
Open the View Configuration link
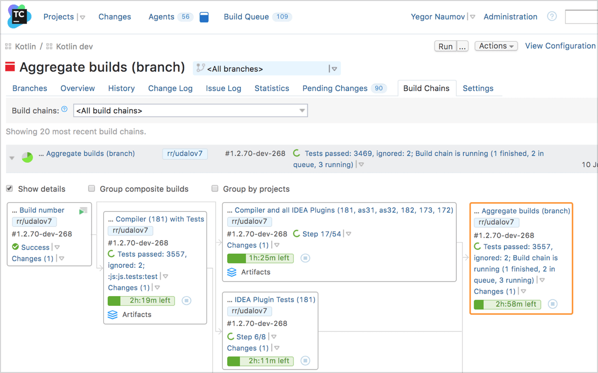tap(560, 46)
